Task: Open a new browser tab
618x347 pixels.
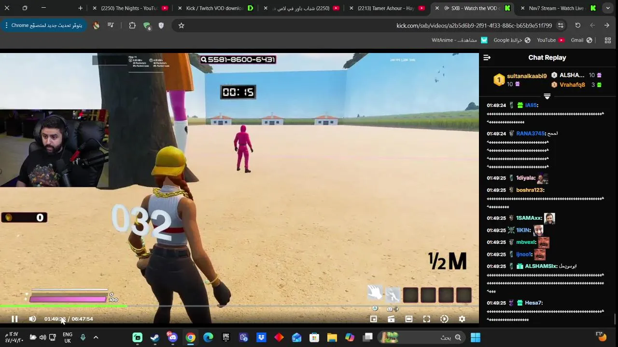Action: coord(80,8)
